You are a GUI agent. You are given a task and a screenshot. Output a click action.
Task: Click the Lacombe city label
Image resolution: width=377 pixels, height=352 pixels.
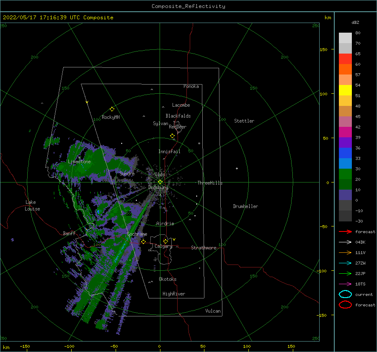pyautogui.click(x=181, y=105)
